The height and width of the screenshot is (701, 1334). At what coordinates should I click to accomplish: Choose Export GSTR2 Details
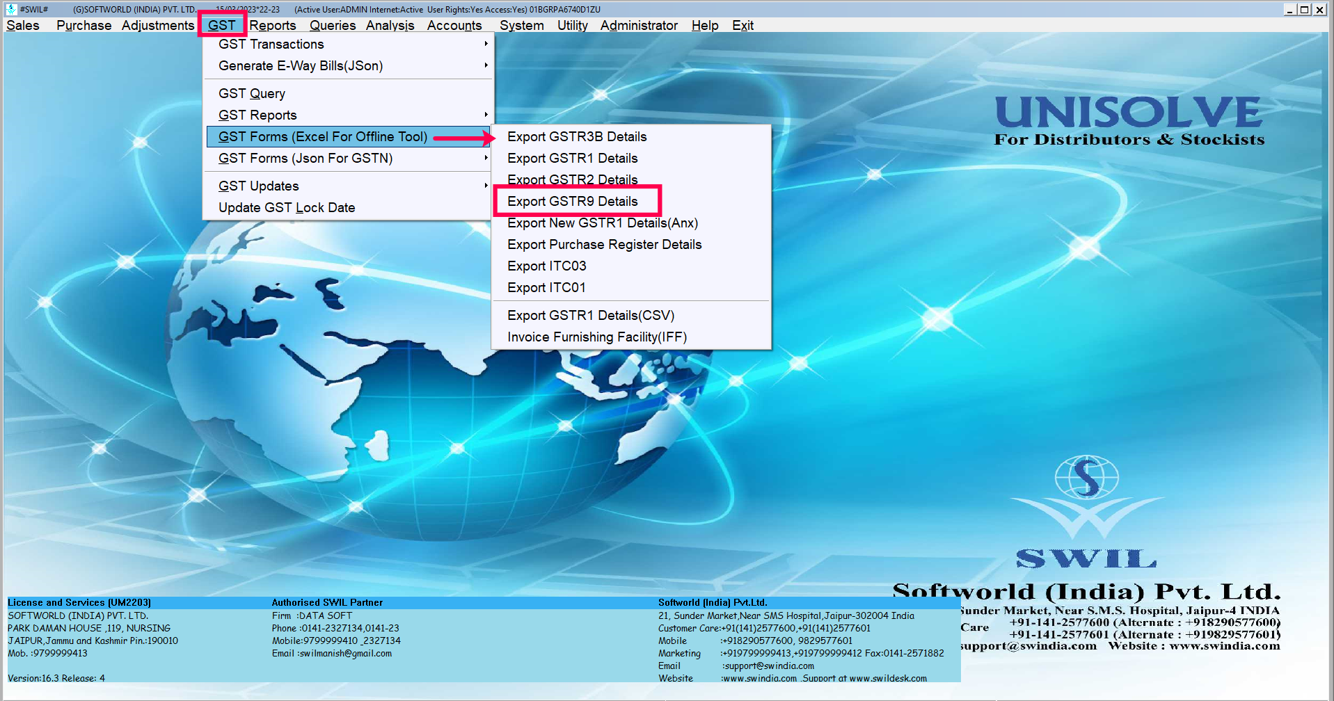click(631, 179)
